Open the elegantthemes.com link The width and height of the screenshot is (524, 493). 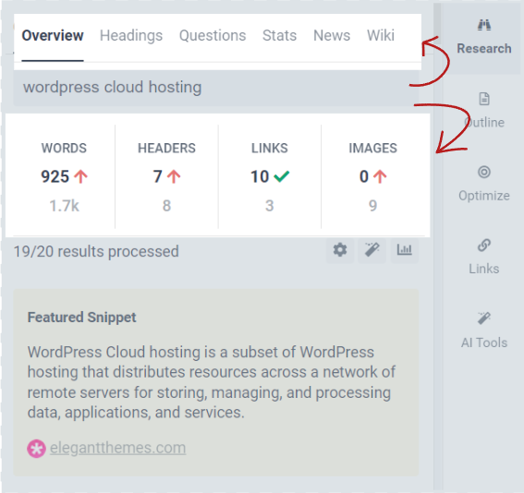pyautogui.click(x=117, y=448)
